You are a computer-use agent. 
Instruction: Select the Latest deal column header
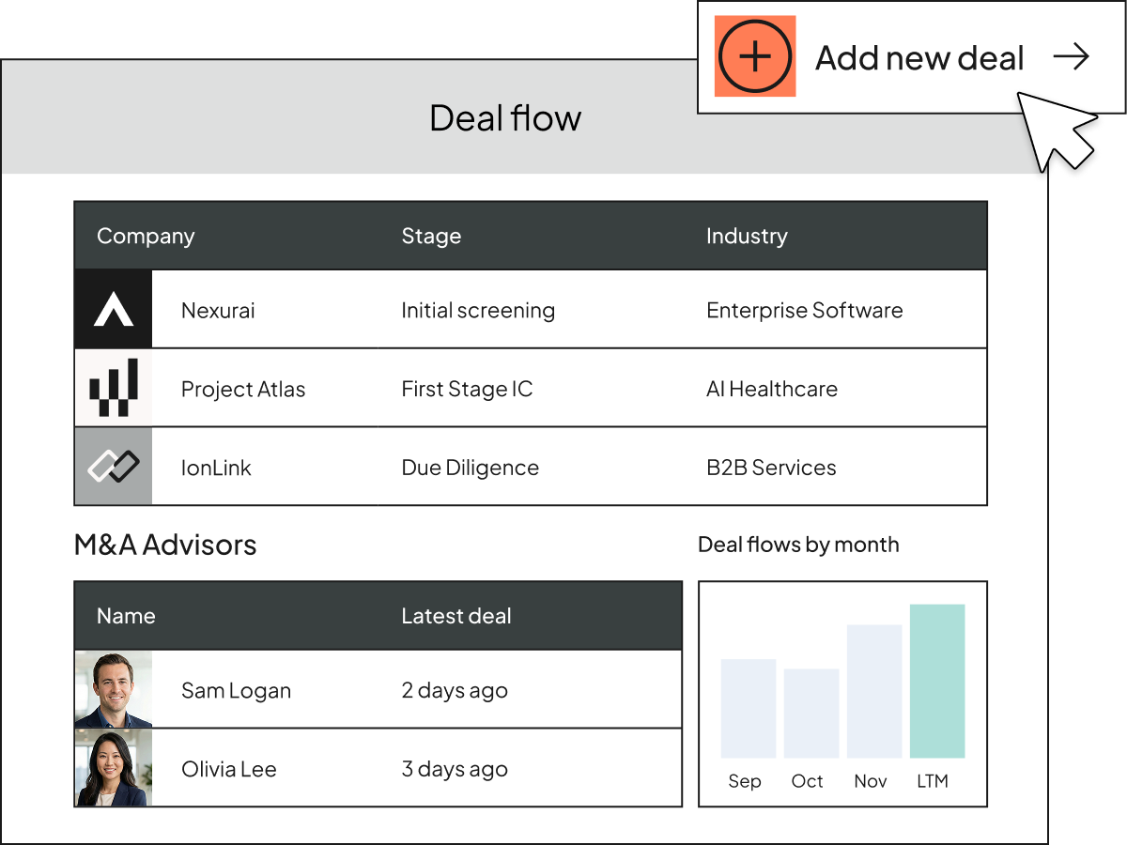[455, 616]
